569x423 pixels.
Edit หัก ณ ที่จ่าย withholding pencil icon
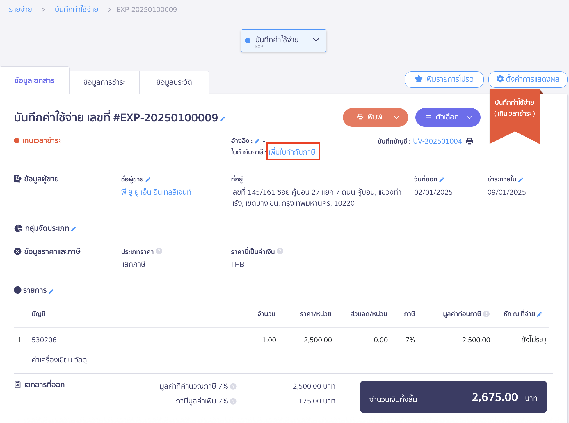coord(539,314)
